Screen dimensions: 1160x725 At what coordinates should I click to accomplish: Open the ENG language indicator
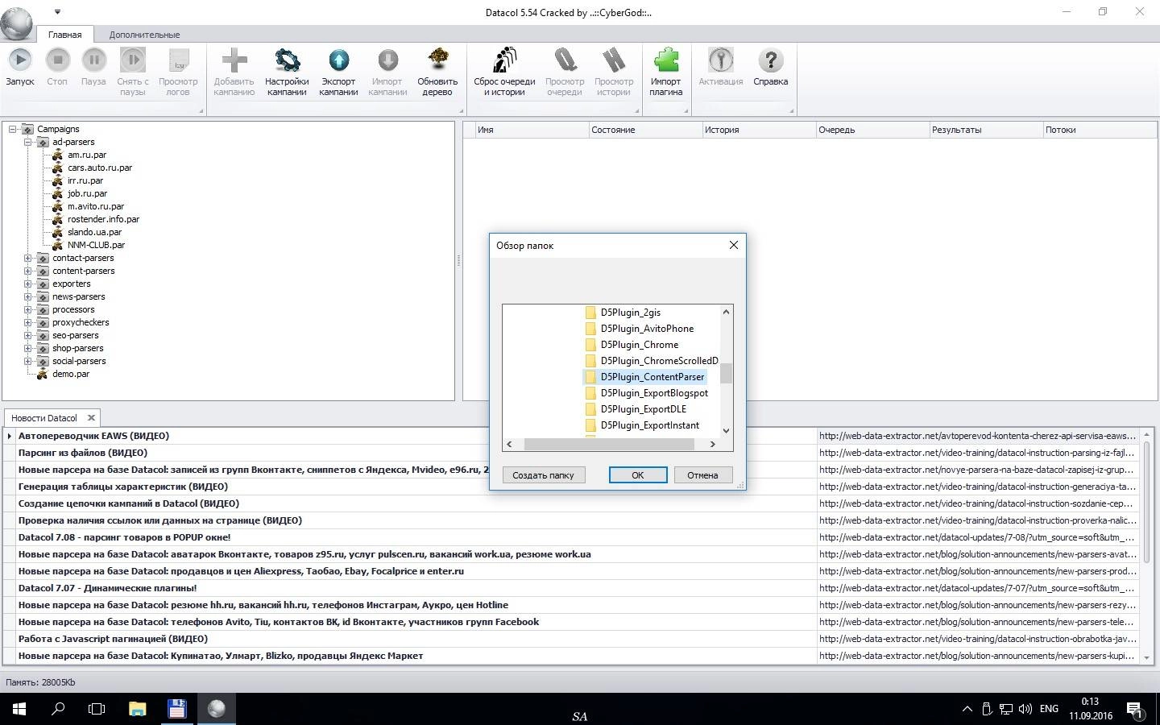coord(1049,709)
